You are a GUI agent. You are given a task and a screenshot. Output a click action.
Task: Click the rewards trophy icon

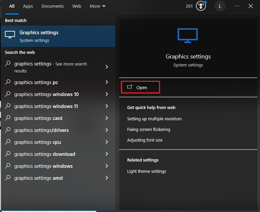[201, 6]
